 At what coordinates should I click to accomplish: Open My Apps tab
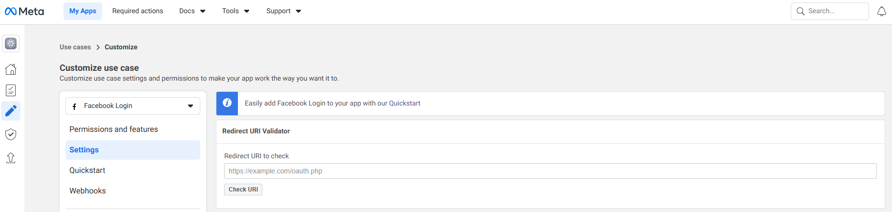tap(83, 11)
